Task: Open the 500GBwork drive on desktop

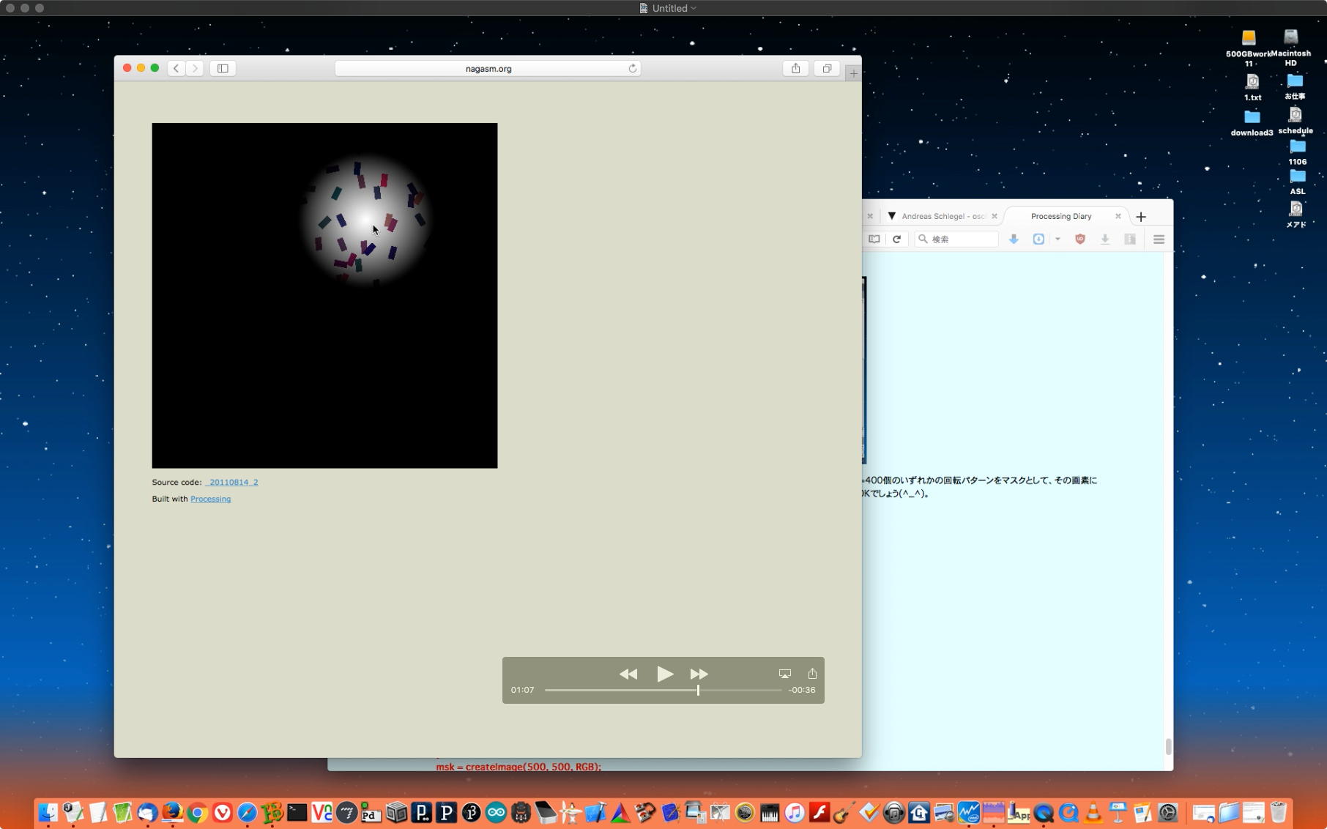Action: (1249, 37)
